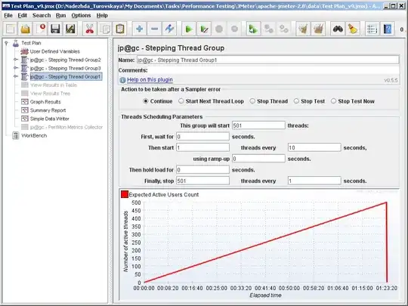
Task: Click the green Start play icon
Action: (189, 29)
